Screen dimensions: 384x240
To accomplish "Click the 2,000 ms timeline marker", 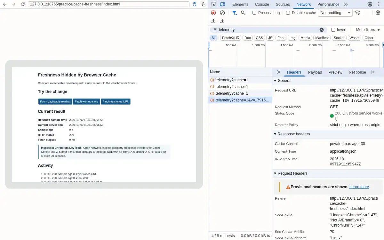I will point(315,45).
